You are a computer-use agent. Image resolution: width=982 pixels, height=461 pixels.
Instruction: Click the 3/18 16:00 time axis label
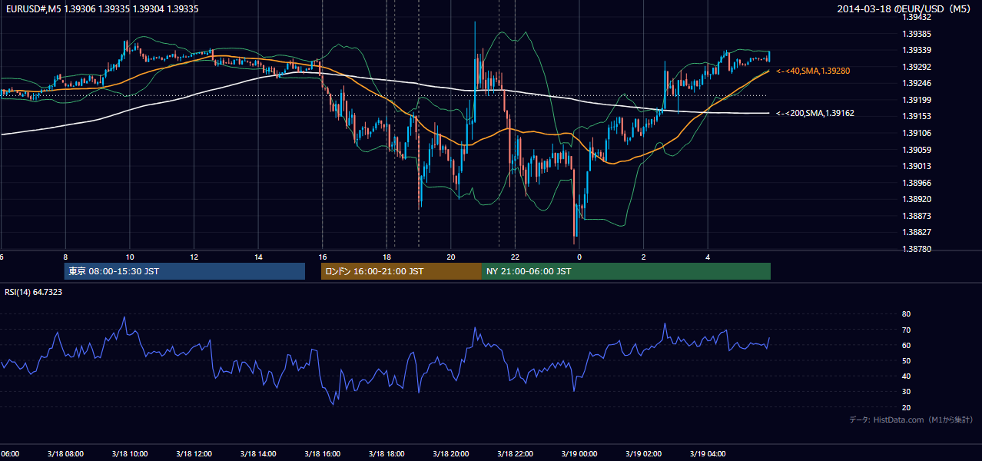322,453
